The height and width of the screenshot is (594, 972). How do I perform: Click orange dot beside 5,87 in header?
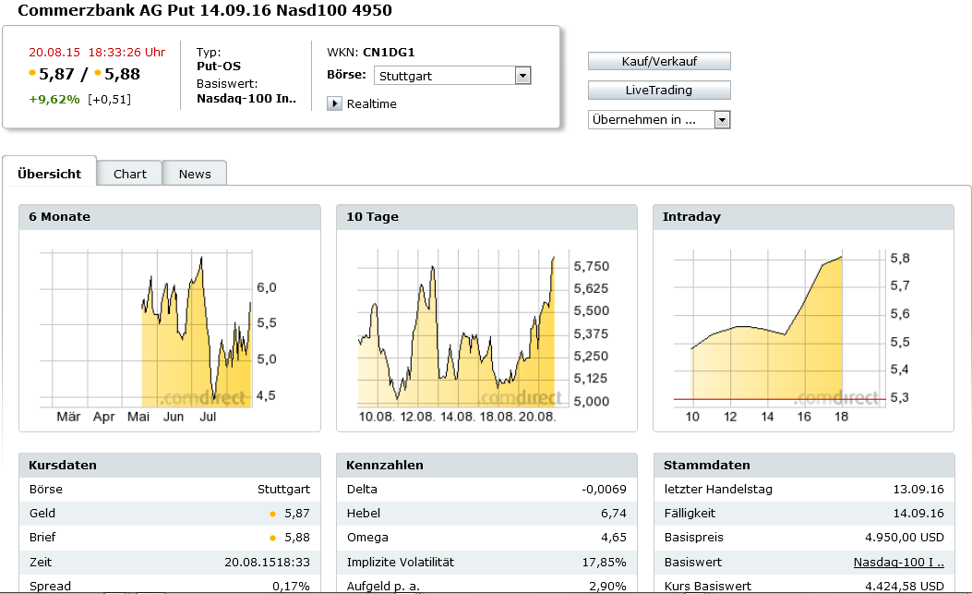point(33,73)
